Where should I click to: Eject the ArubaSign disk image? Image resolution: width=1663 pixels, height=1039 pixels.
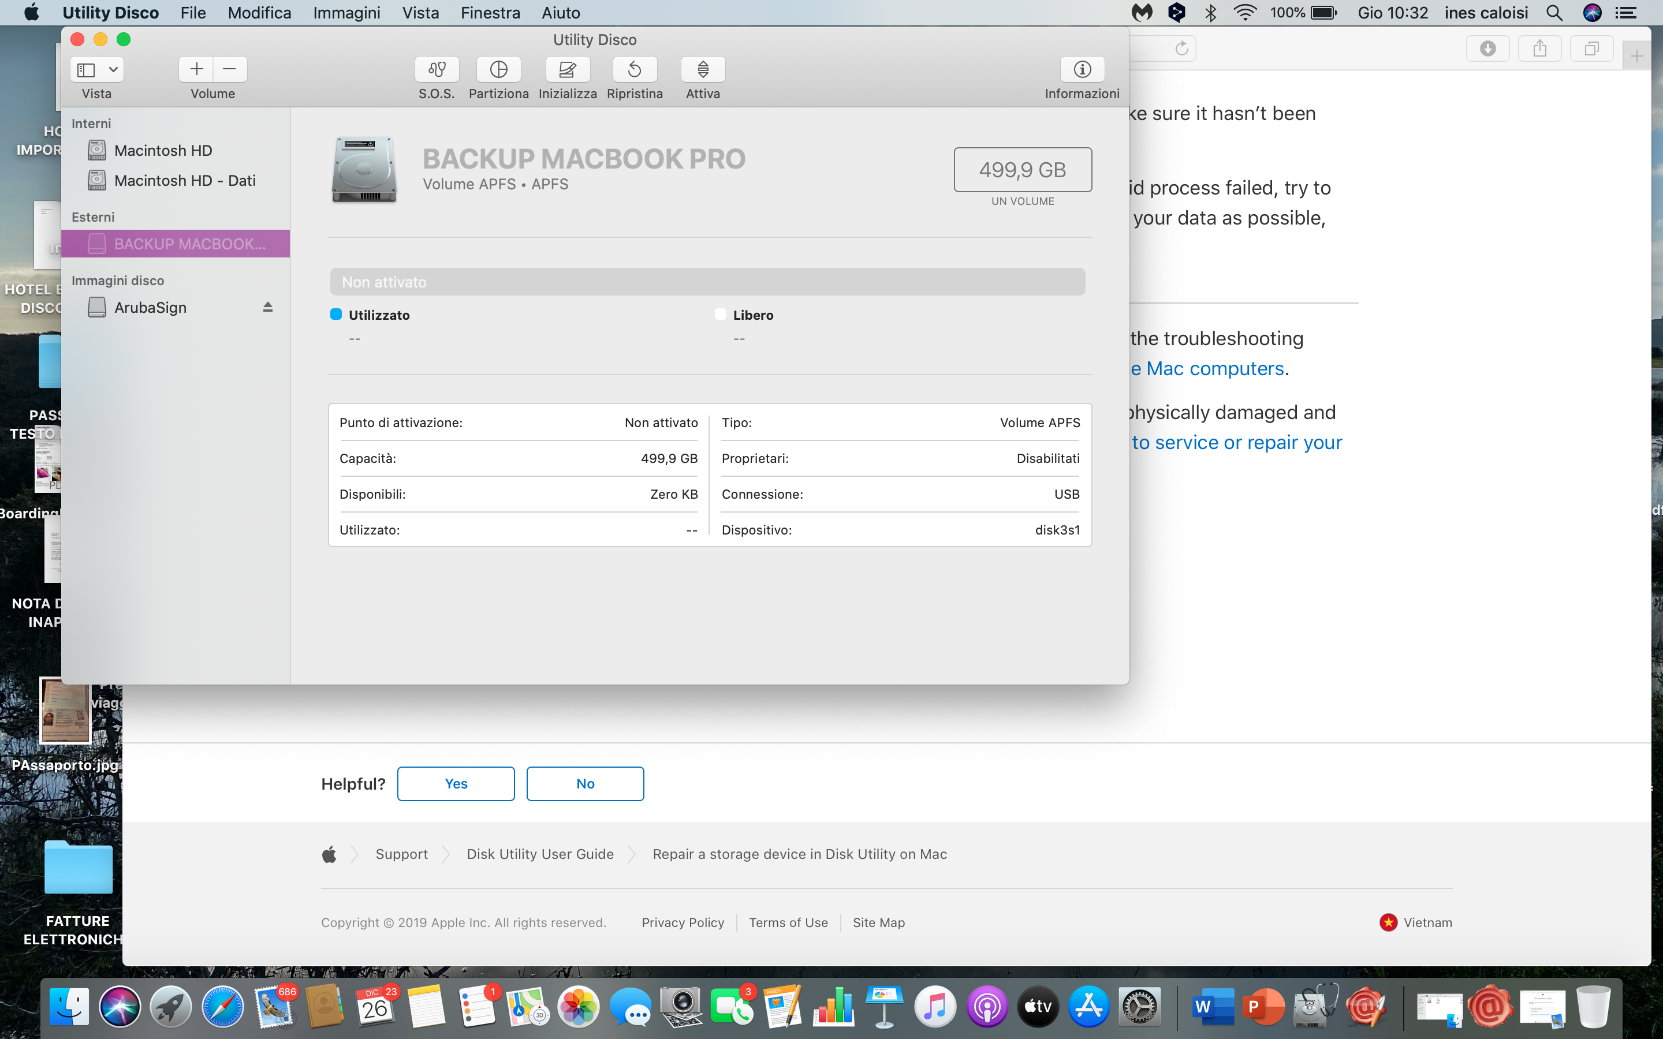pos(268,307)
